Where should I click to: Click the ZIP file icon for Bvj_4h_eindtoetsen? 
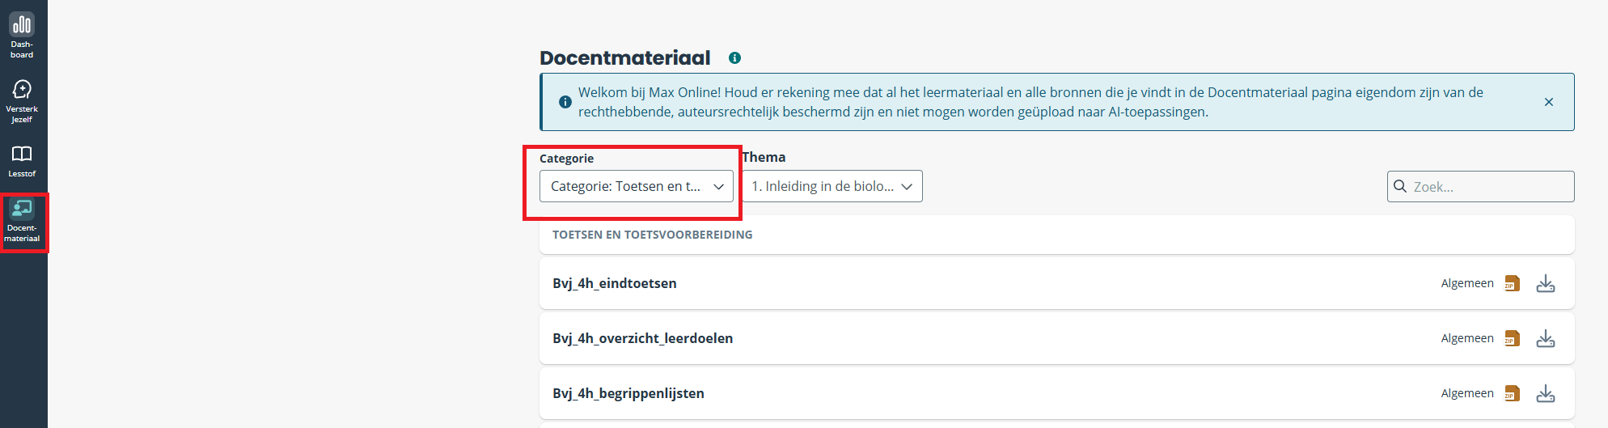point(1512,283)
